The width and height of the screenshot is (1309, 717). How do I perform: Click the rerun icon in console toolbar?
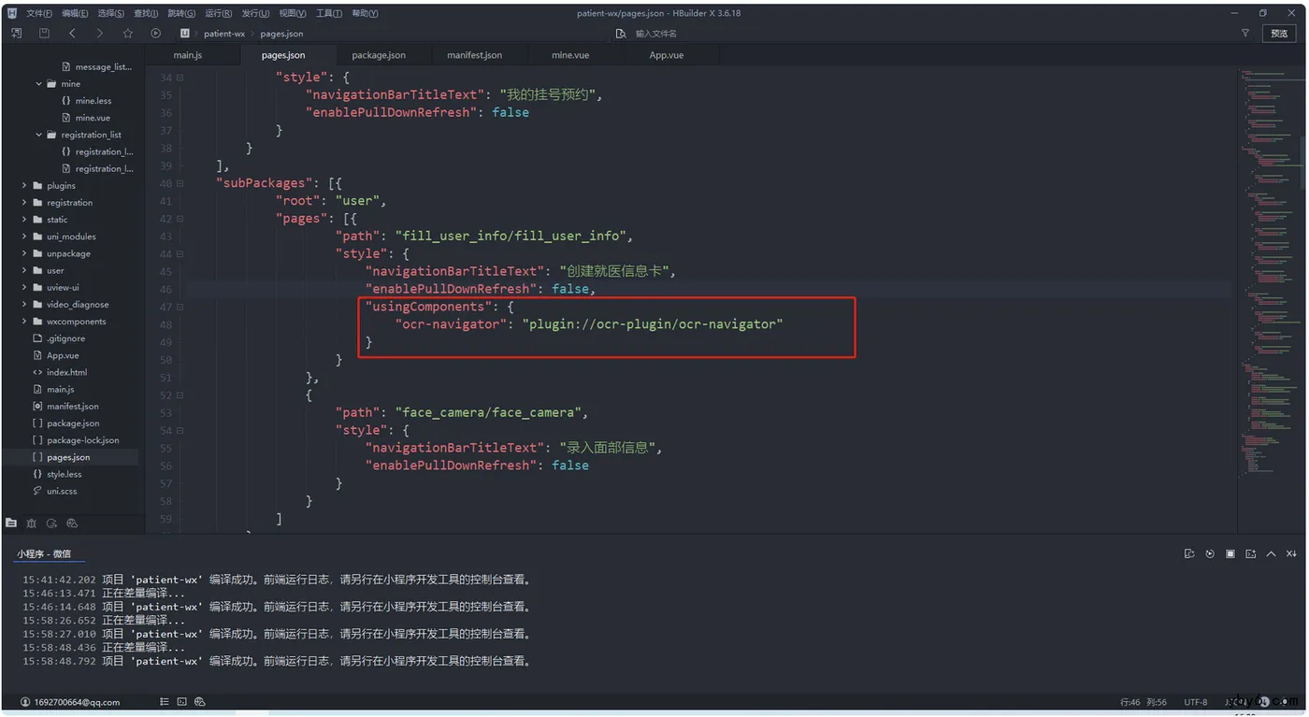(x=1210, y=554)
